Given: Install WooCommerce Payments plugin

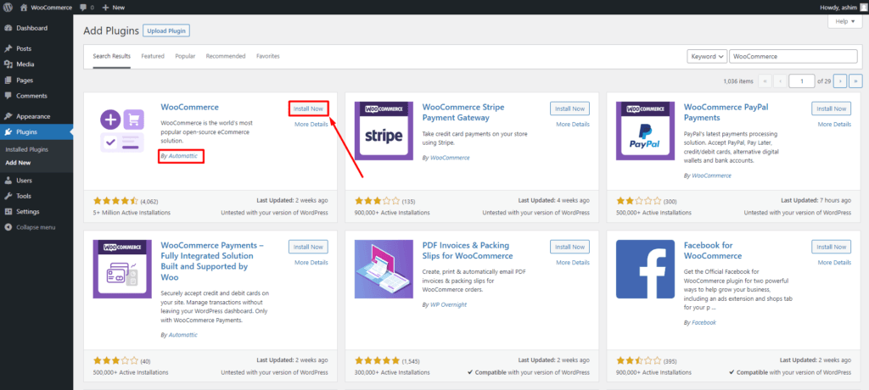Looking at the screenshot, I should click(308, 247).
